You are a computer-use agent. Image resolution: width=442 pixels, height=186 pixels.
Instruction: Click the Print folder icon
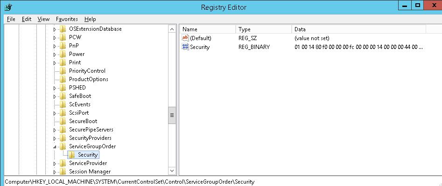pyautogui.click(x=63, y=62)
